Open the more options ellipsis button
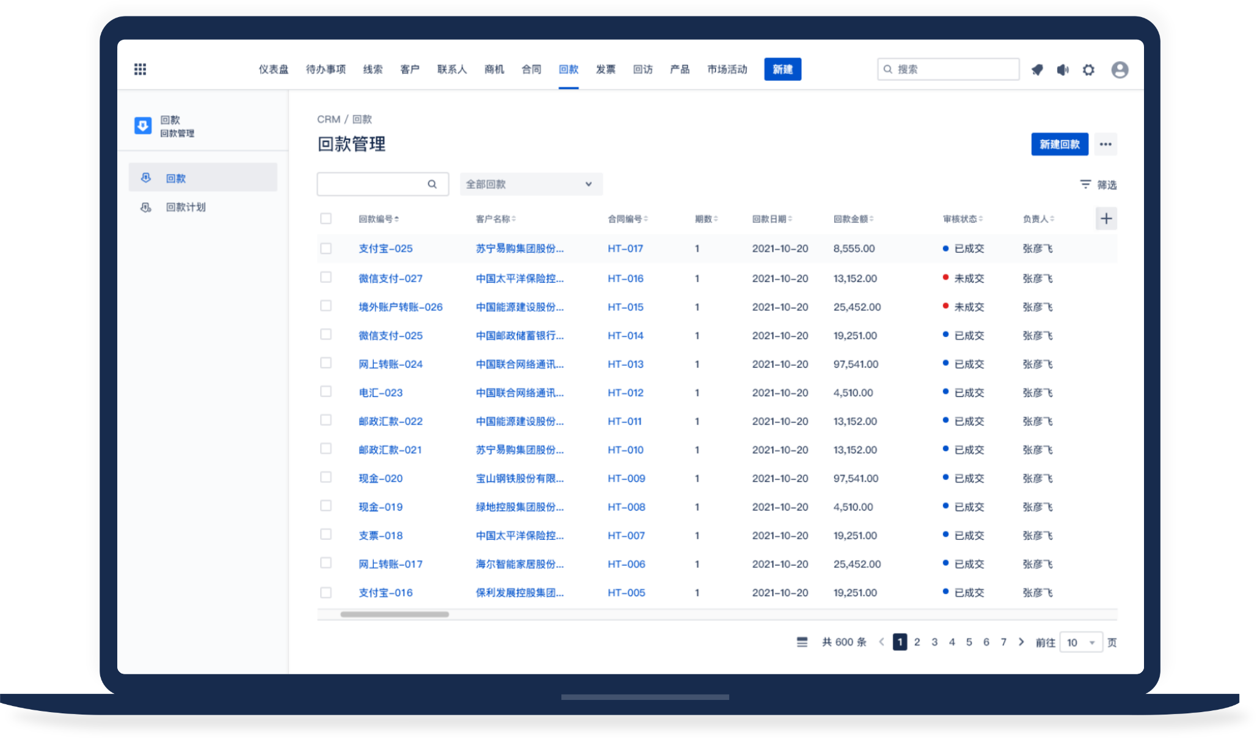The width and height of the screenshot is (1257, 739). [x=1106, y=144]
